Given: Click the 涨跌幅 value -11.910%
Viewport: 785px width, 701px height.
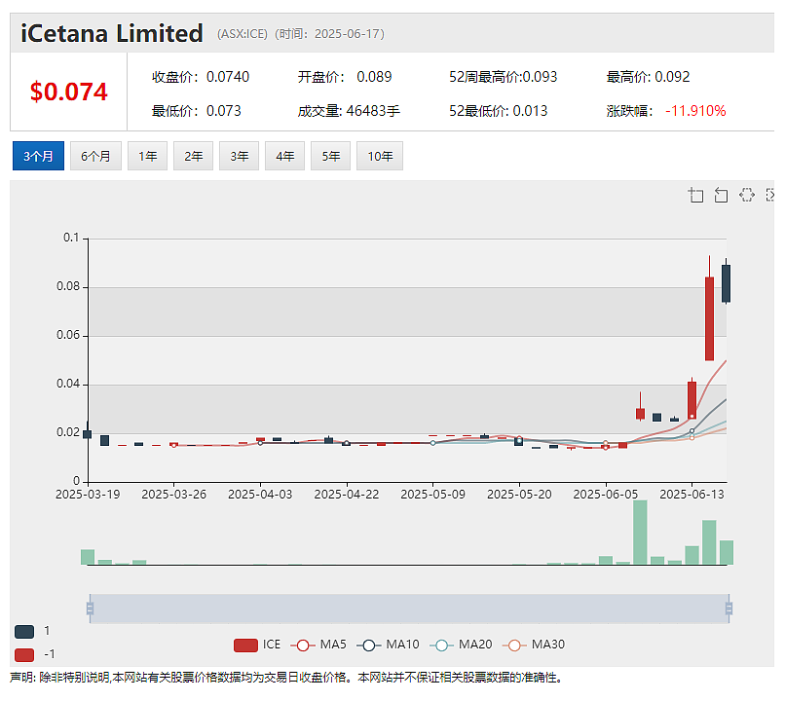Looking at the screenshot, I should click(x=695, y=111).
